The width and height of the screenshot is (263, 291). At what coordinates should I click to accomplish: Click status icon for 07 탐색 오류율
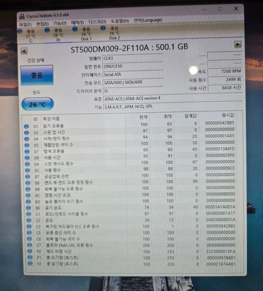click(27, 152)
